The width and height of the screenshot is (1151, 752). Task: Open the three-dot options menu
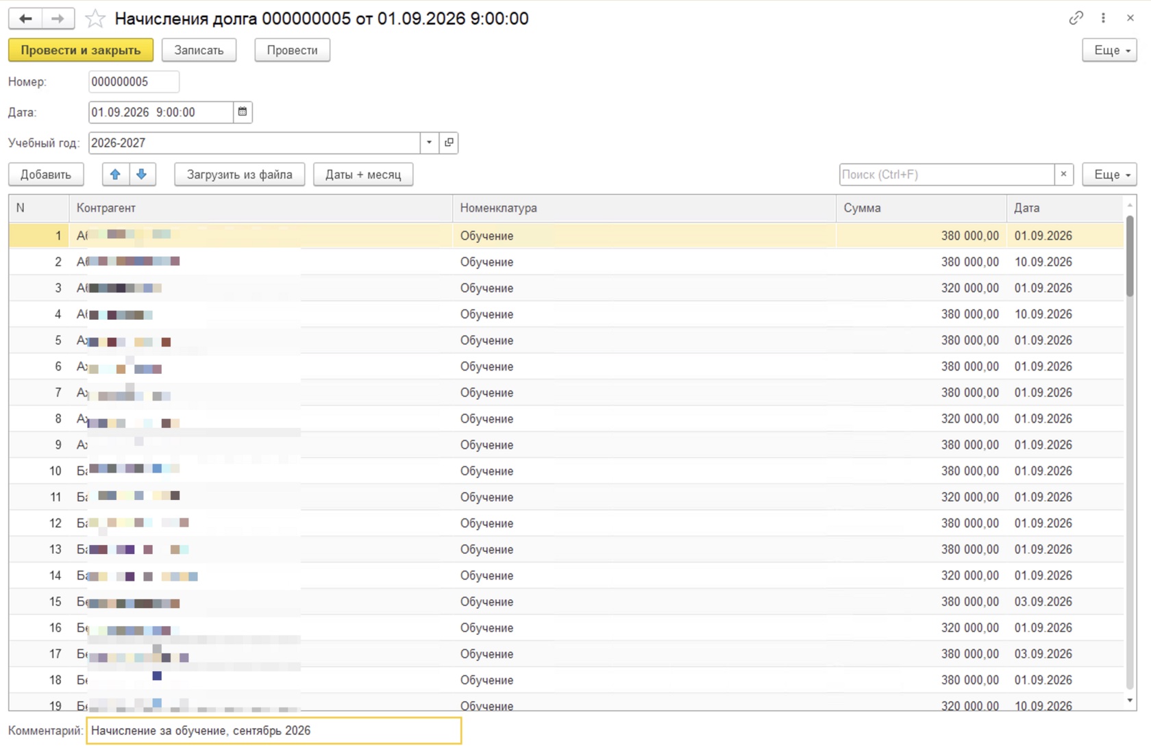[1103, 18]
